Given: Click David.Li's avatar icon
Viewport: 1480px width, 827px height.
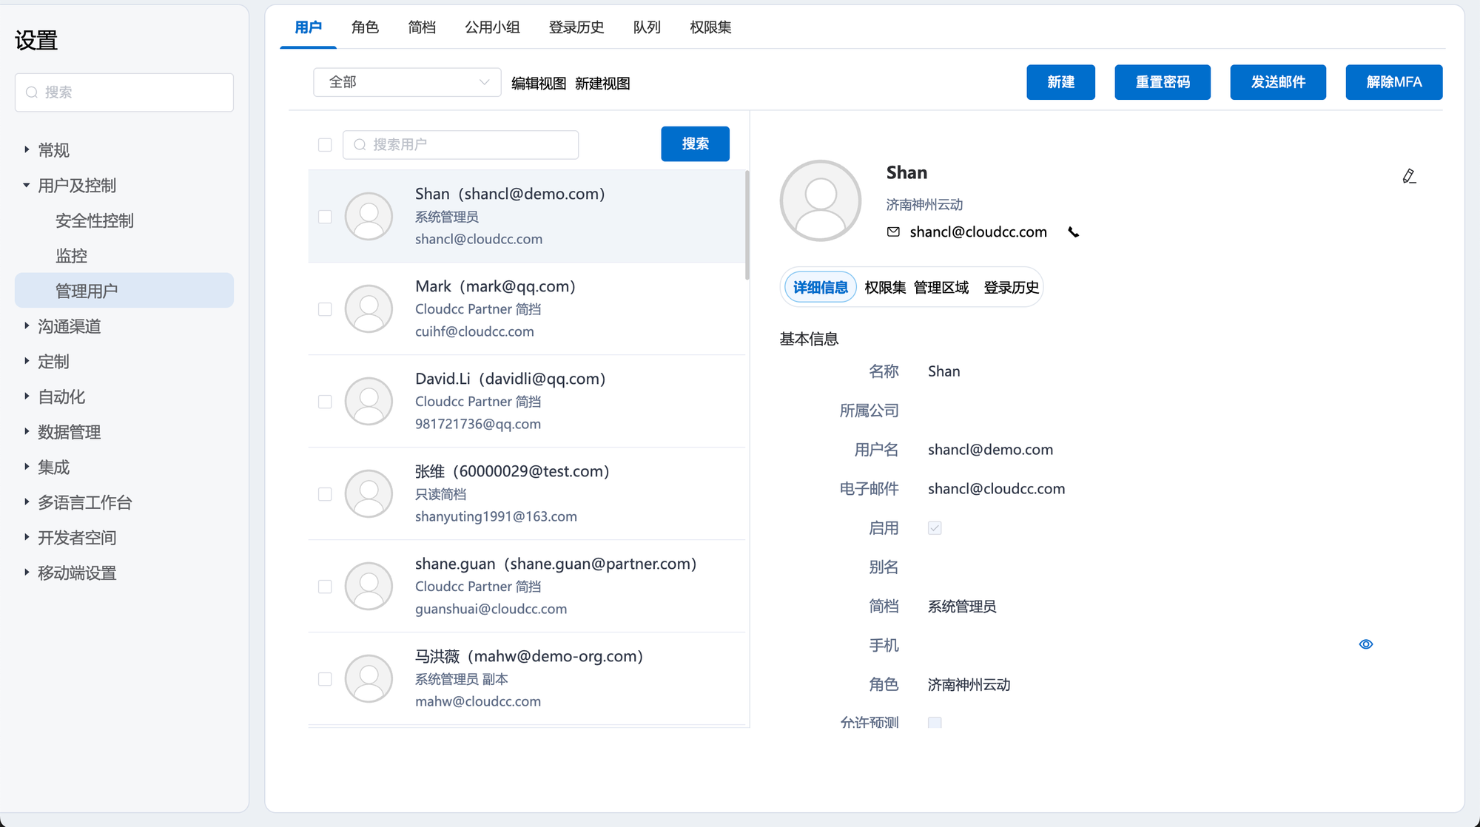Looking at the screenshot, I should coord(369,401).
